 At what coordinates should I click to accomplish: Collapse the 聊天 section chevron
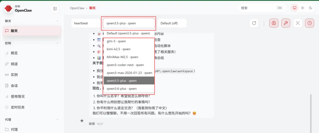click(x=57, y=21)
